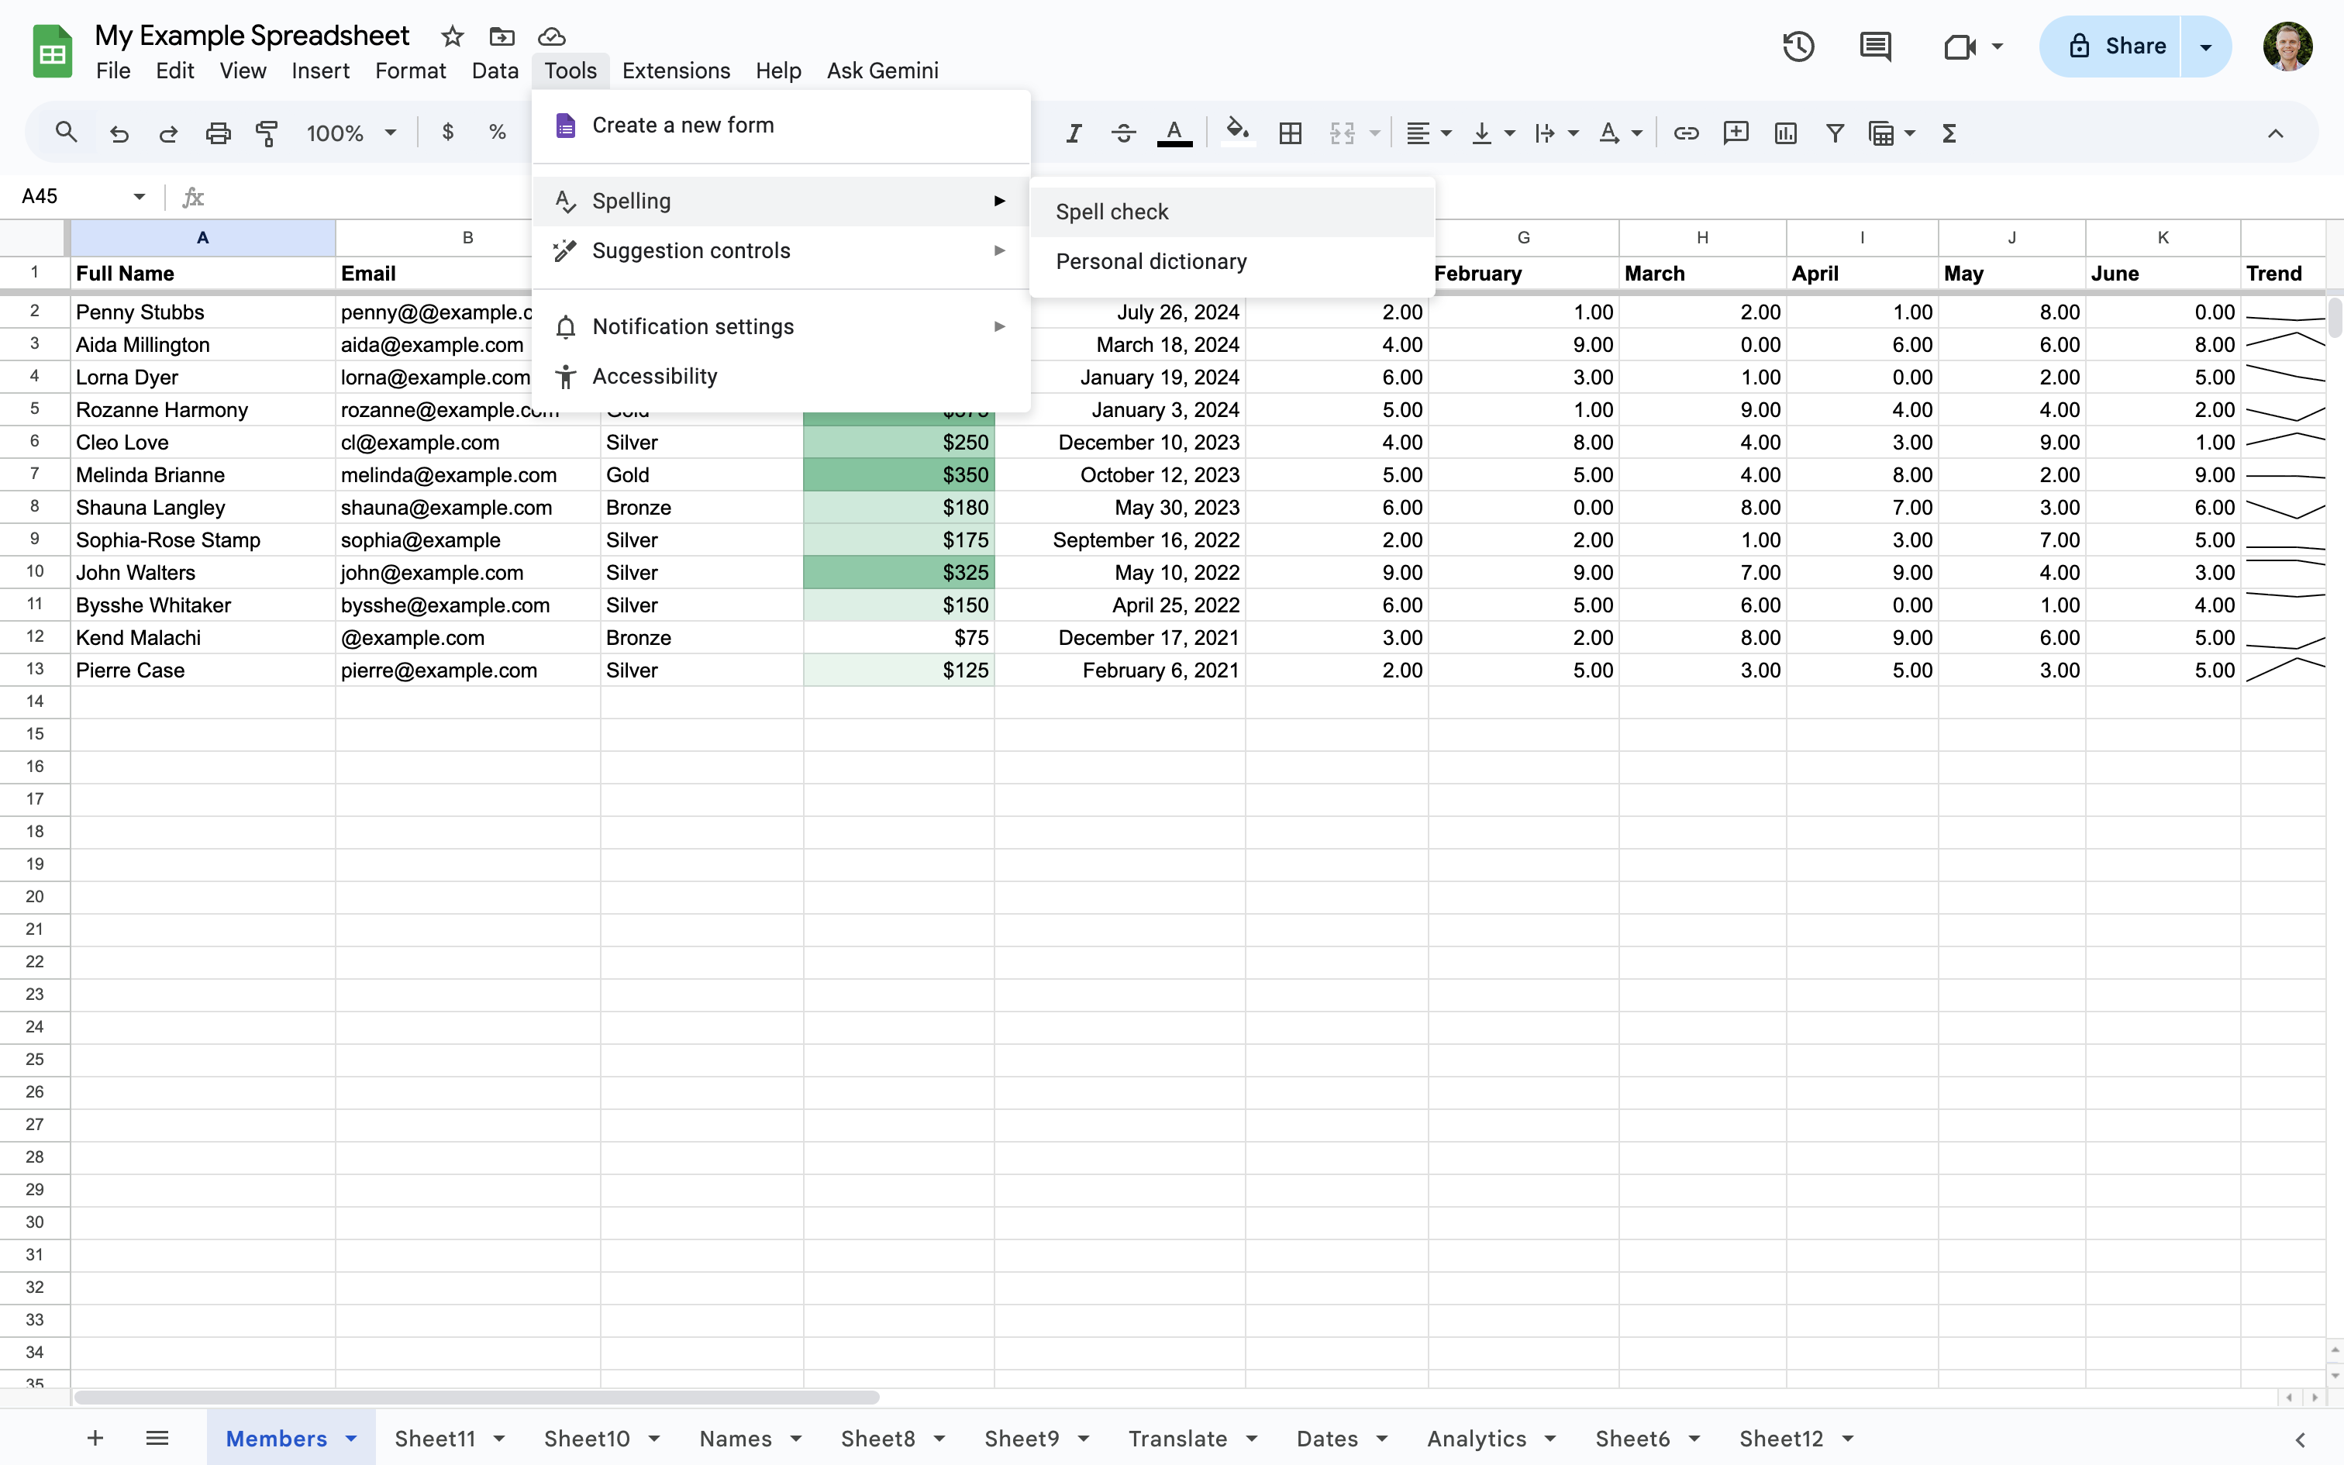Open the Share options arrow
This screenshot has width=2344, height=1465.
2205,46
